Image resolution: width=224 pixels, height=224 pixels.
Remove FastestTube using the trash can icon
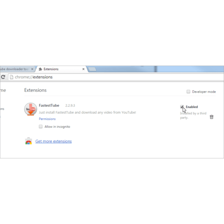tap(211, 117)
